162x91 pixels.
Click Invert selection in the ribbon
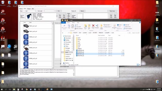[128, 29]
